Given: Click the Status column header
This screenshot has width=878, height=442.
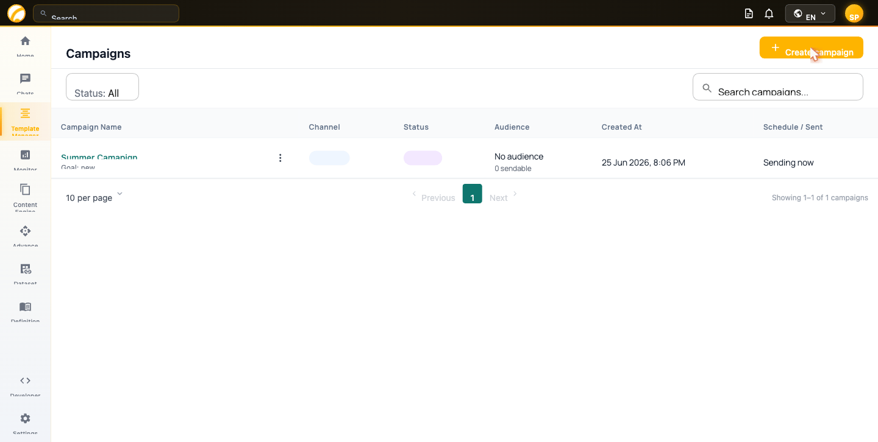Looking at the screenshot, I should (x=416, y=127).
